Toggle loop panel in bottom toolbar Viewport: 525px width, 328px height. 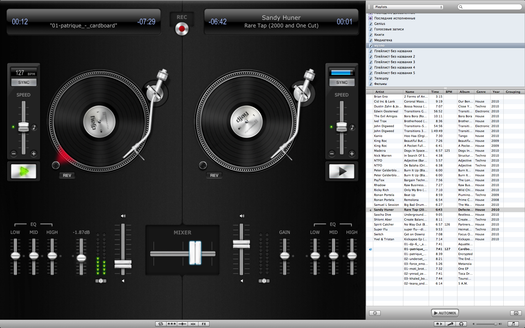coord(161,324)
